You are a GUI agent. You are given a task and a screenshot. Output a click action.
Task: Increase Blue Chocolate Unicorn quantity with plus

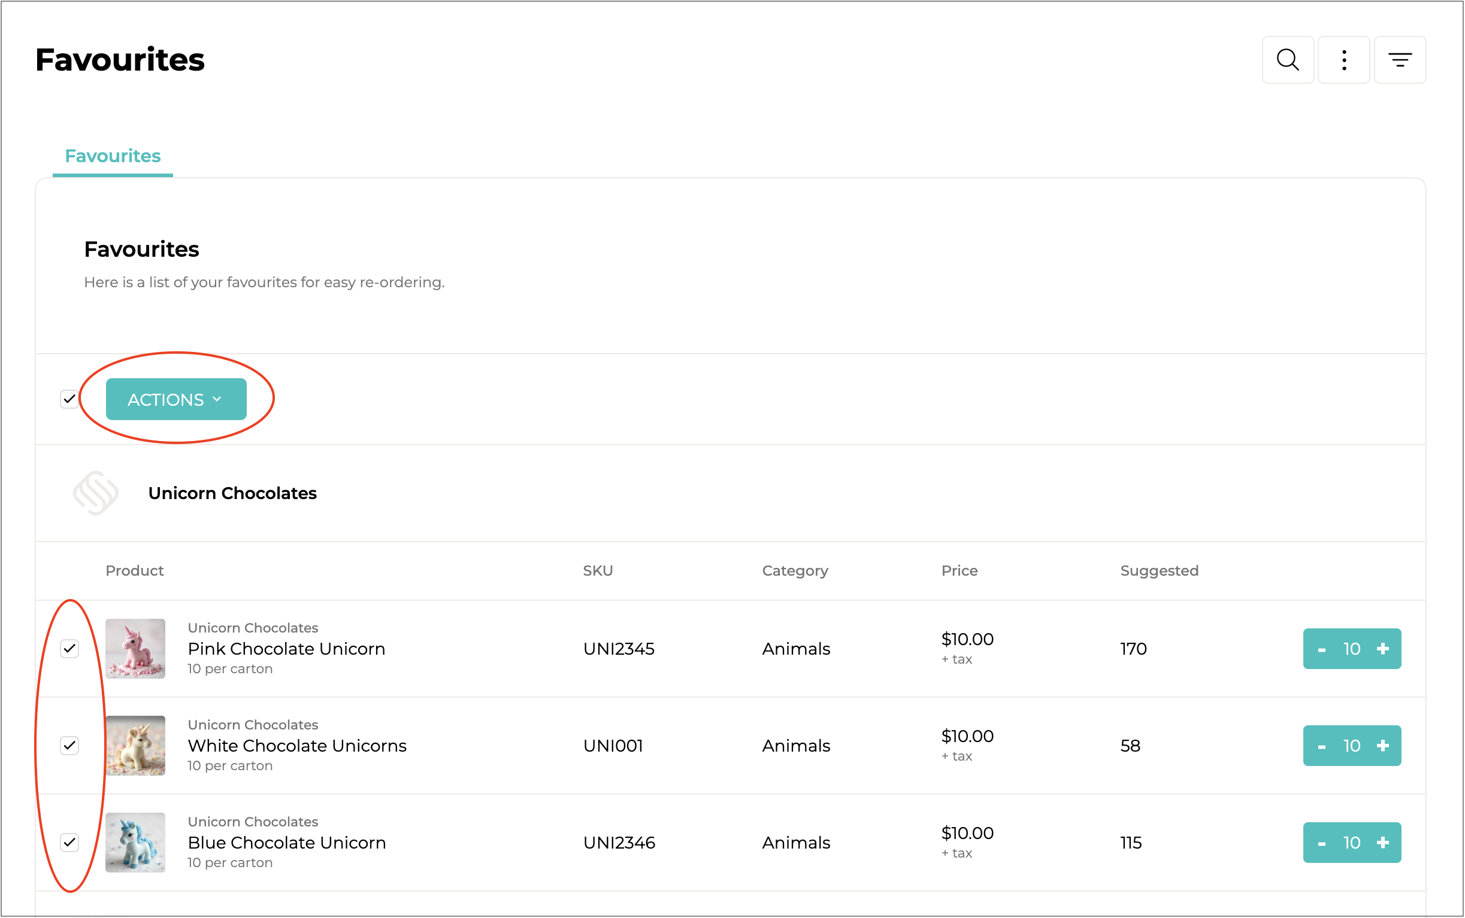1383,843
